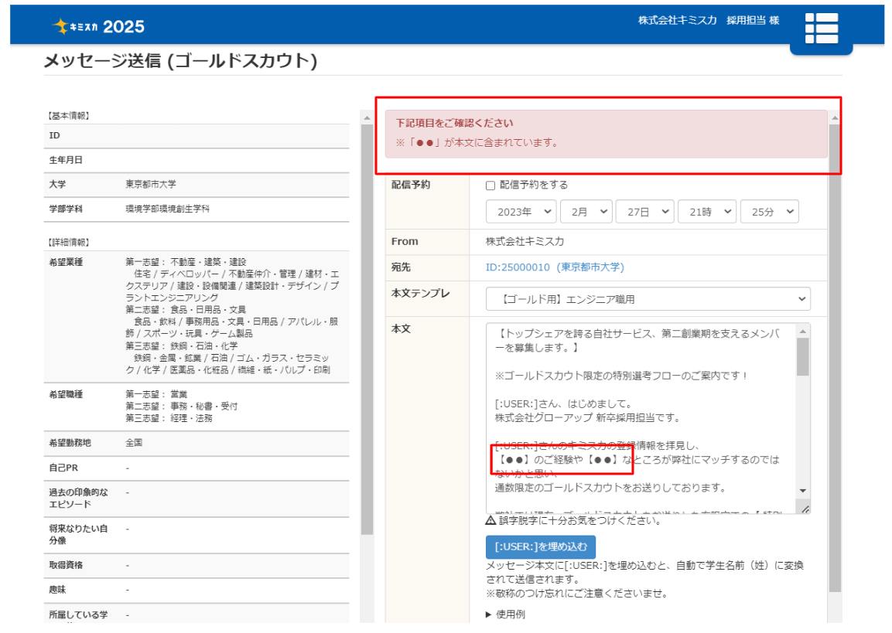
Task: Click the 趣味 row label
Action: (x=57, y=590)
